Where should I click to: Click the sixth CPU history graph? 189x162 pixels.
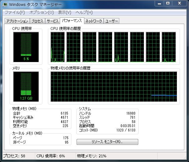coord(137,47)
